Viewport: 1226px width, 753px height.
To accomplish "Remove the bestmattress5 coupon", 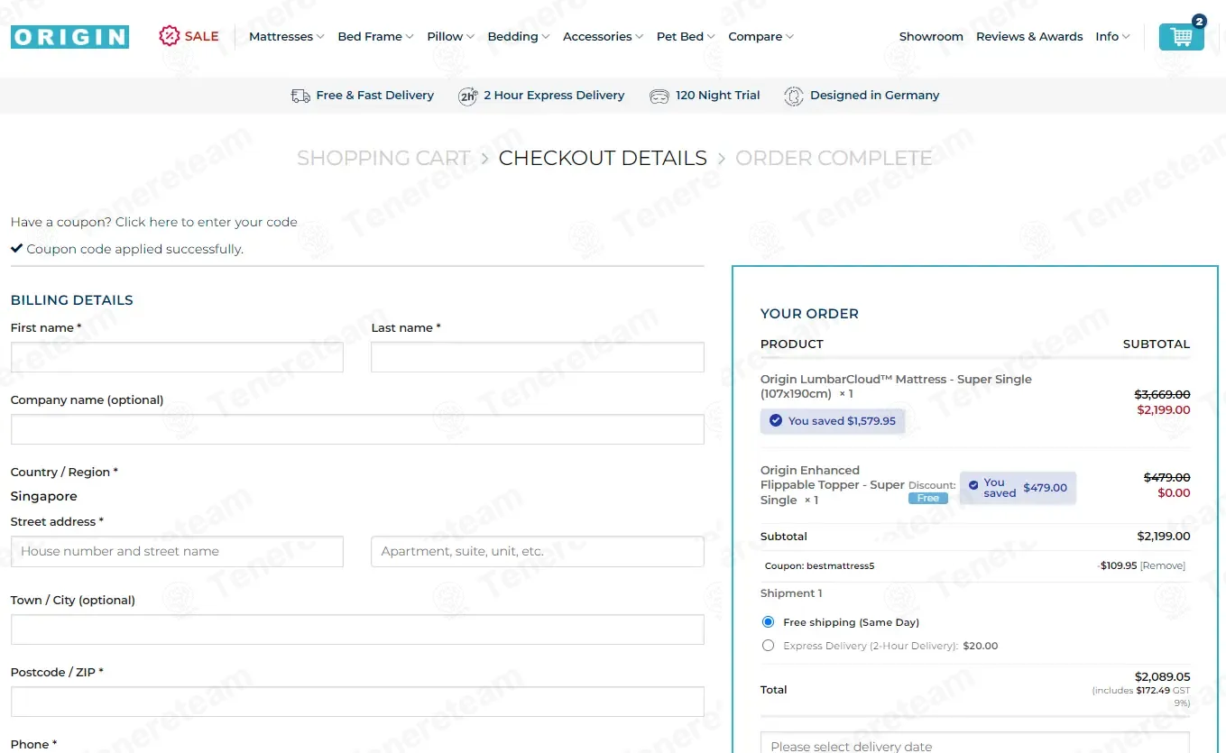I will click(1163, 565).
